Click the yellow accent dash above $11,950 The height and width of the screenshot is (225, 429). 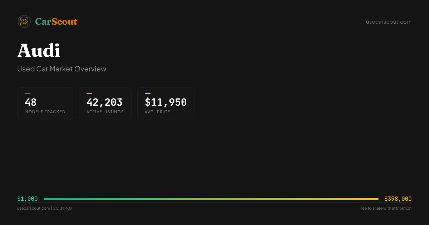point(148,94)
